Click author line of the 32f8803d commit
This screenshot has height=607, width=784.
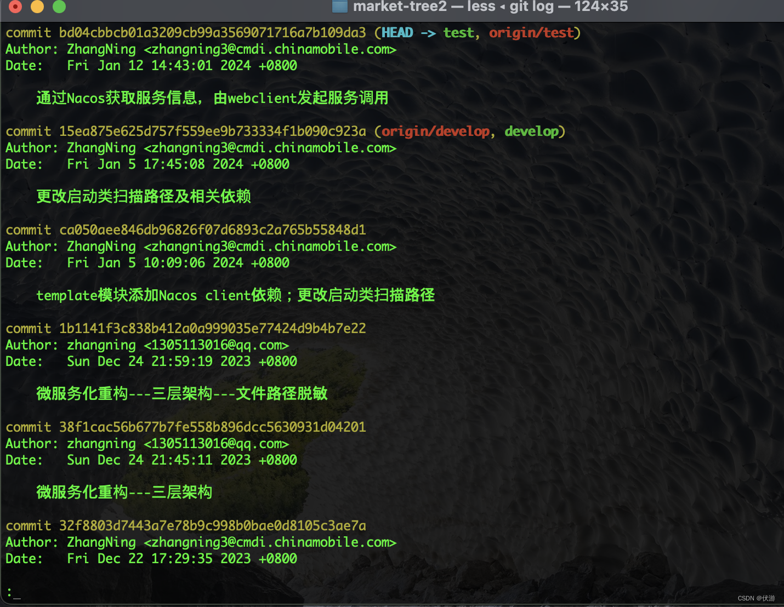click(x=201, y=542)
